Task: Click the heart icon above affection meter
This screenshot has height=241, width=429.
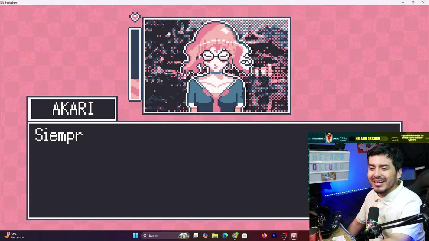Action: (x=135, y=17)
